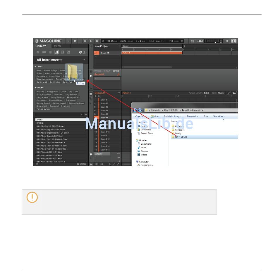This screenshot has height=278, width=278.
Task: Add a new scene with the plus icon
Action: coord(184,46)
